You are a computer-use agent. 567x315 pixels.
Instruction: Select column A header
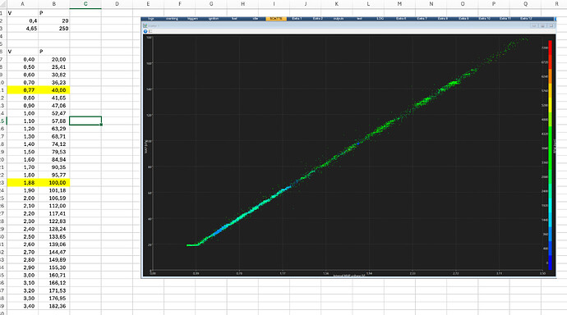(22, 4)
